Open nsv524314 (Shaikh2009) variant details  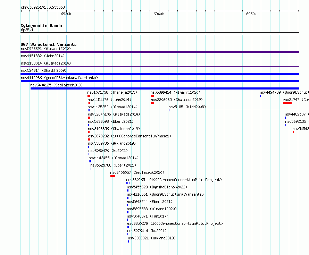click(44, 70)
